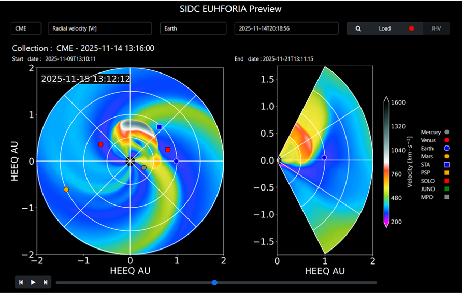Click the red SOLO square marker on the map
The width and height of the screenshot is (462, 293).
coord(168,150)
